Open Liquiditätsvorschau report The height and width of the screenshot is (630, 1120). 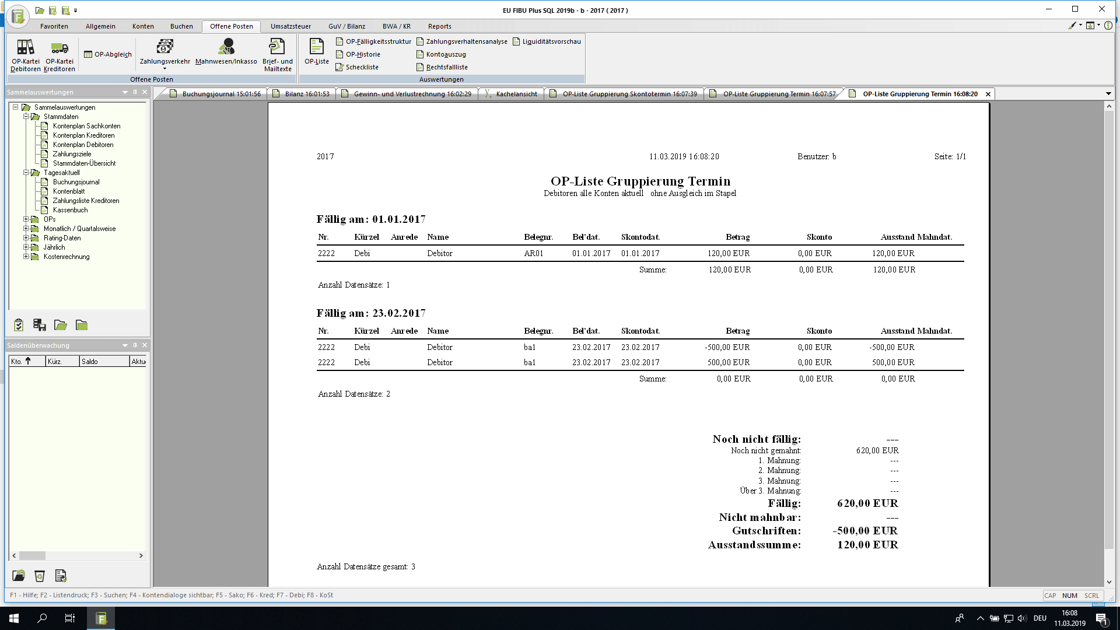547,41
